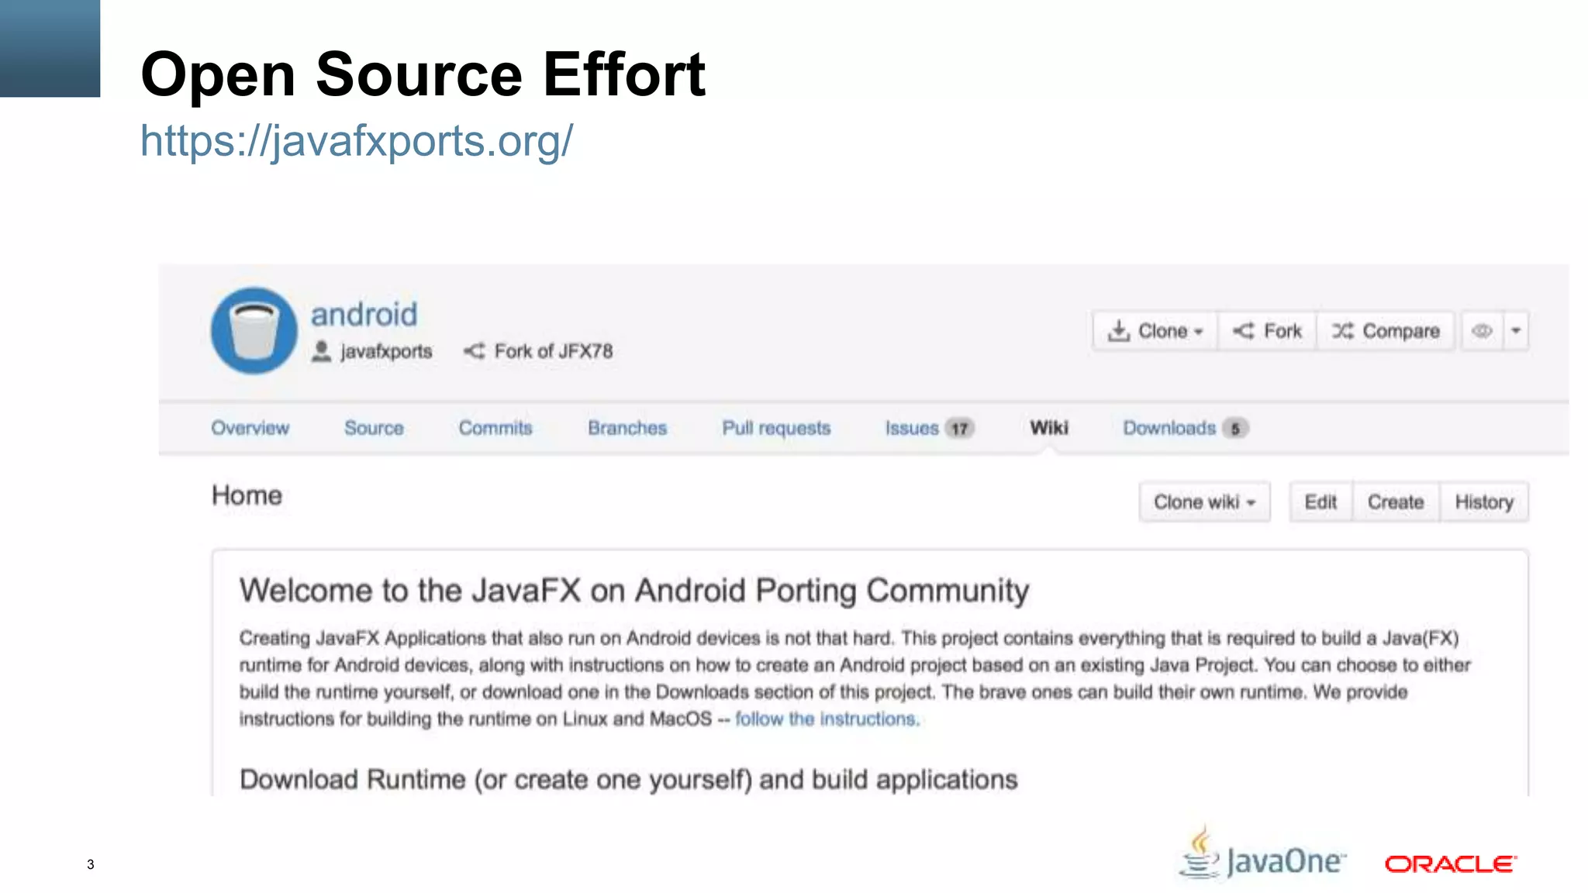Expand the arrow next to the eye button
The image size is (1588, 893).
(x=1516, y=331)
